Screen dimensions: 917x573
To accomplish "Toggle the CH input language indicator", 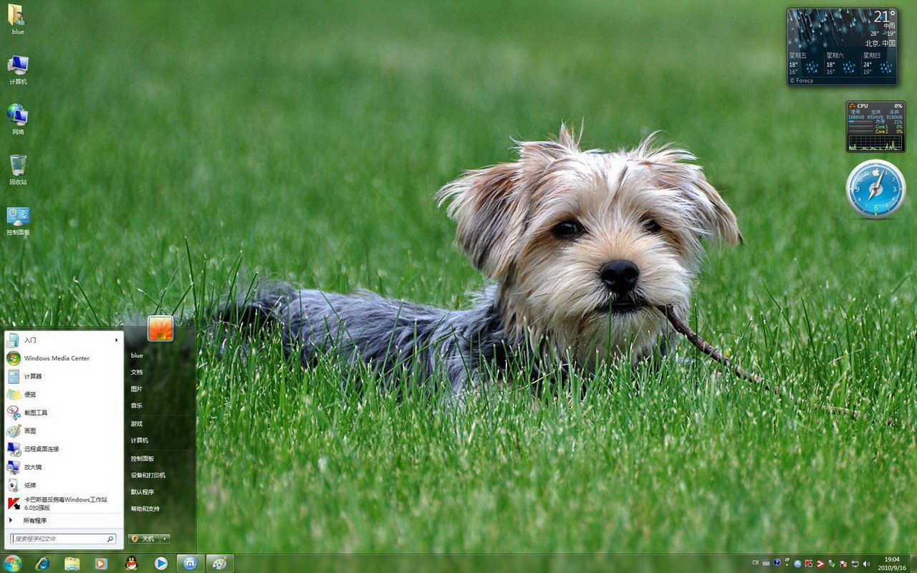I will [755, 564].
